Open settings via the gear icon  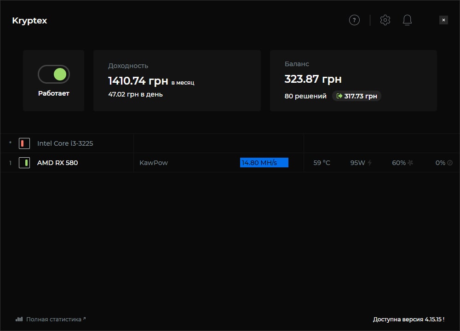385,20
